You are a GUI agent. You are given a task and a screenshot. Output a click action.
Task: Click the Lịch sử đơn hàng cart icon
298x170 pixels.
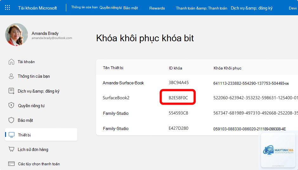pyautogui.click(x=11, y=149)
